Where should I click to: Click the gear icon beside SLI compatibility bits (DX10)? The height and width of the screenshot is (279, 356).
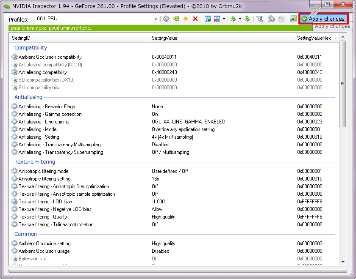point(14,80)
